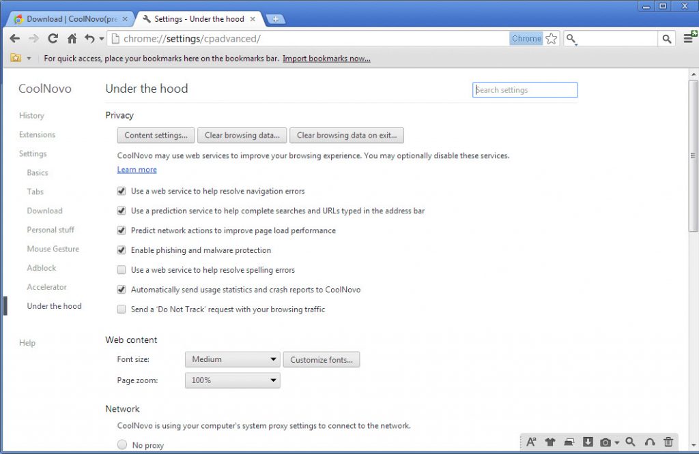Image resolution: width=699 pixels, height=454 pixels.
Task: Click the headphones icon in bottom toolbar
Action: (x=650, y=442)
